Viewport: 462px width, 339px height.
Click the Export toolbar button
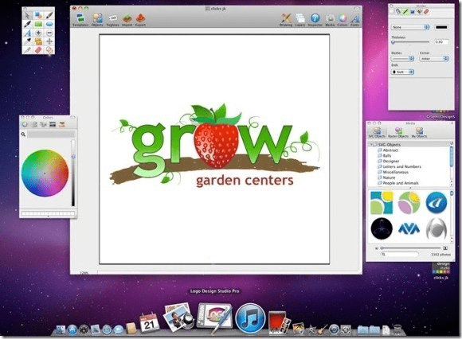tap(140, 20)
